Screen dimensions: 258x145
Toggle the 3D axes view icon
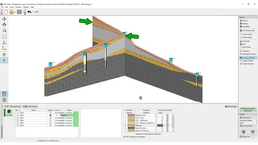4,43
